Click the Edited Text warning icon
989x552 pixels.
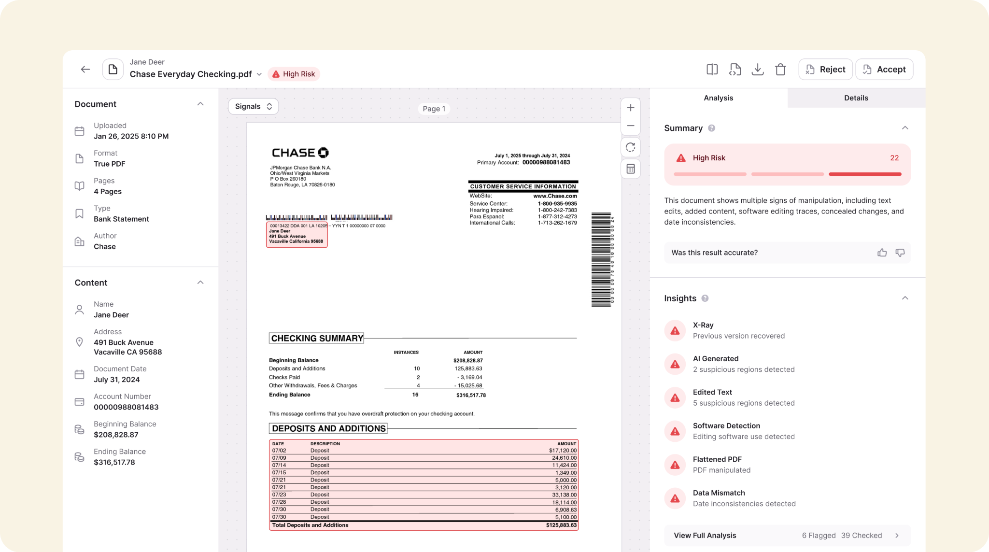coord(675,398)
